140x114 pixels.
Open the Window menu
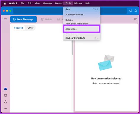point(78,3)
